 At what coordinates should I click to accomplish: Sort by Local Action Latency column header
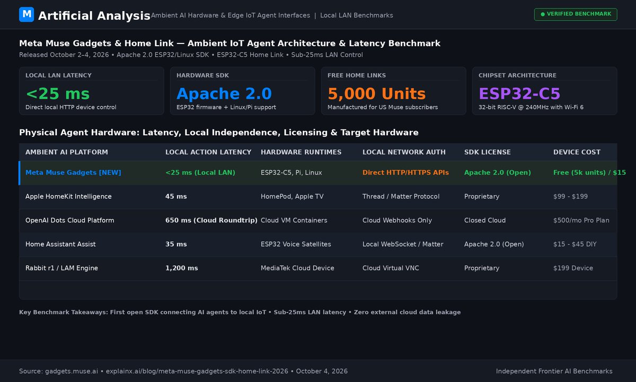208,152
